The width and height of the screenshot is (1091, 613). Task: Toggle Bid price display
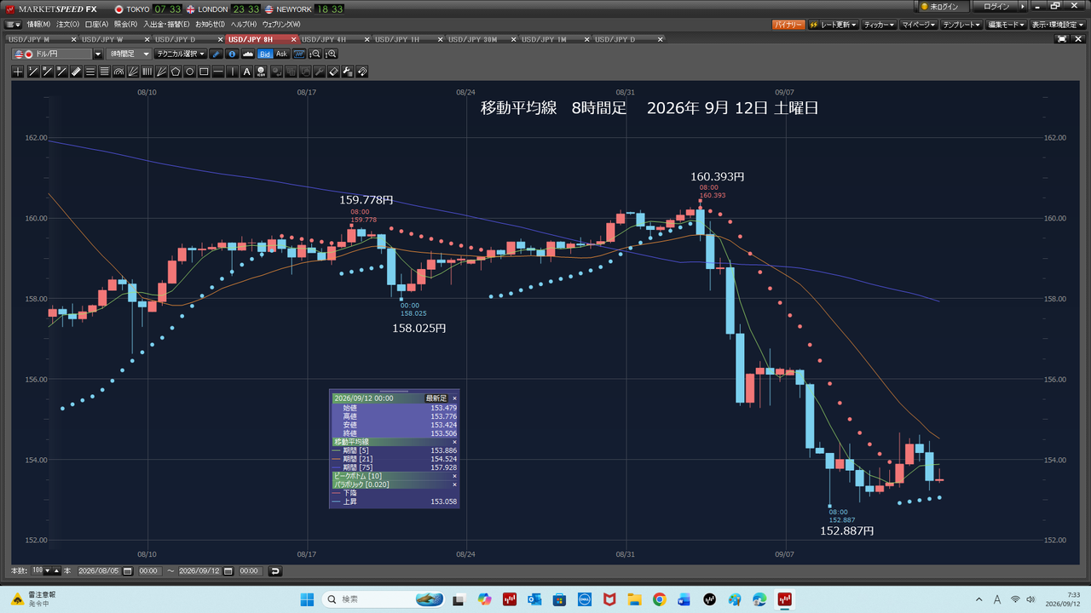pos(265,54)
